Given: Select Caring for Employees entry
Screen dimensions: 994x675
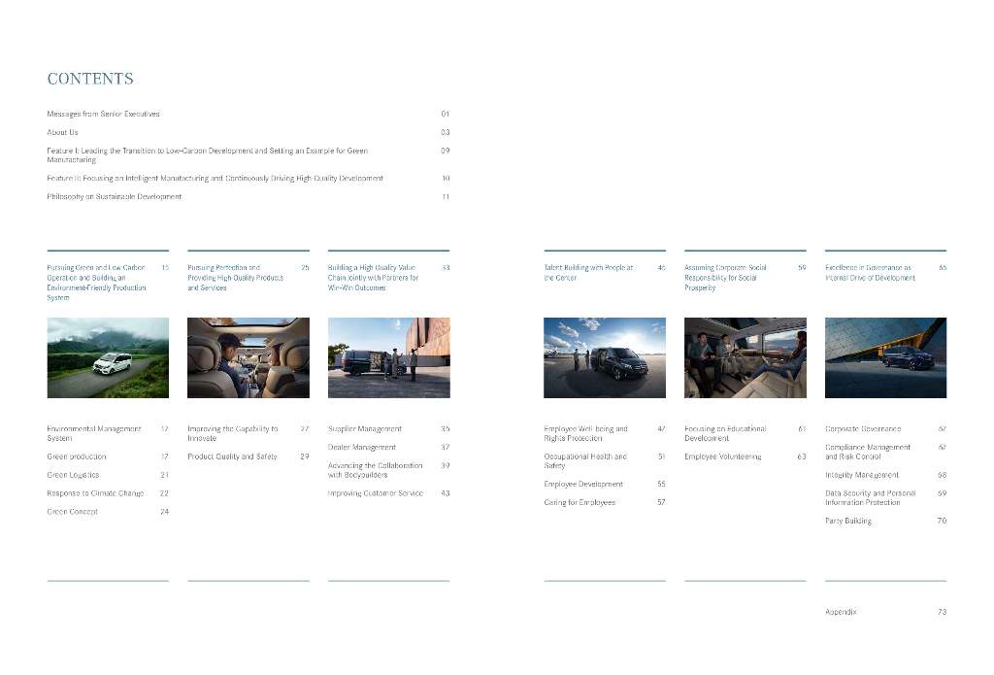Looking at the screenshot, I should [580, 503].
